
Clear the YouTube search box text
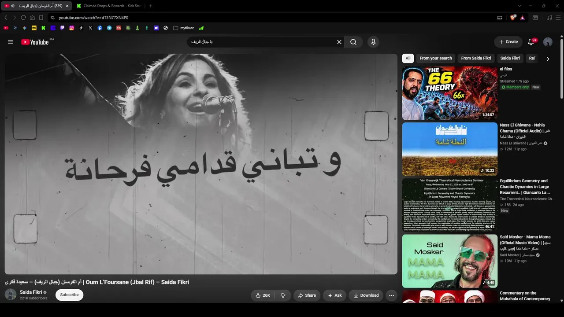(x=339, y=42)
